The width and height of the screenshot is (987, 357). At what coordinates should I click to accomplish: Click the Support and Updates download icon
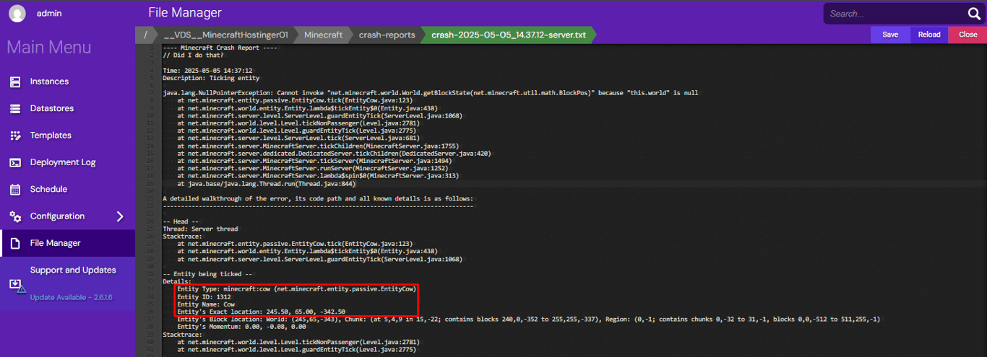coord(17,286)
